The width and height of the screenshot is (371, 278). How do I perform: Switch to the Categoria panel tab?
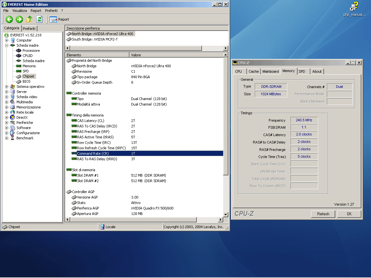coord(12,28)
